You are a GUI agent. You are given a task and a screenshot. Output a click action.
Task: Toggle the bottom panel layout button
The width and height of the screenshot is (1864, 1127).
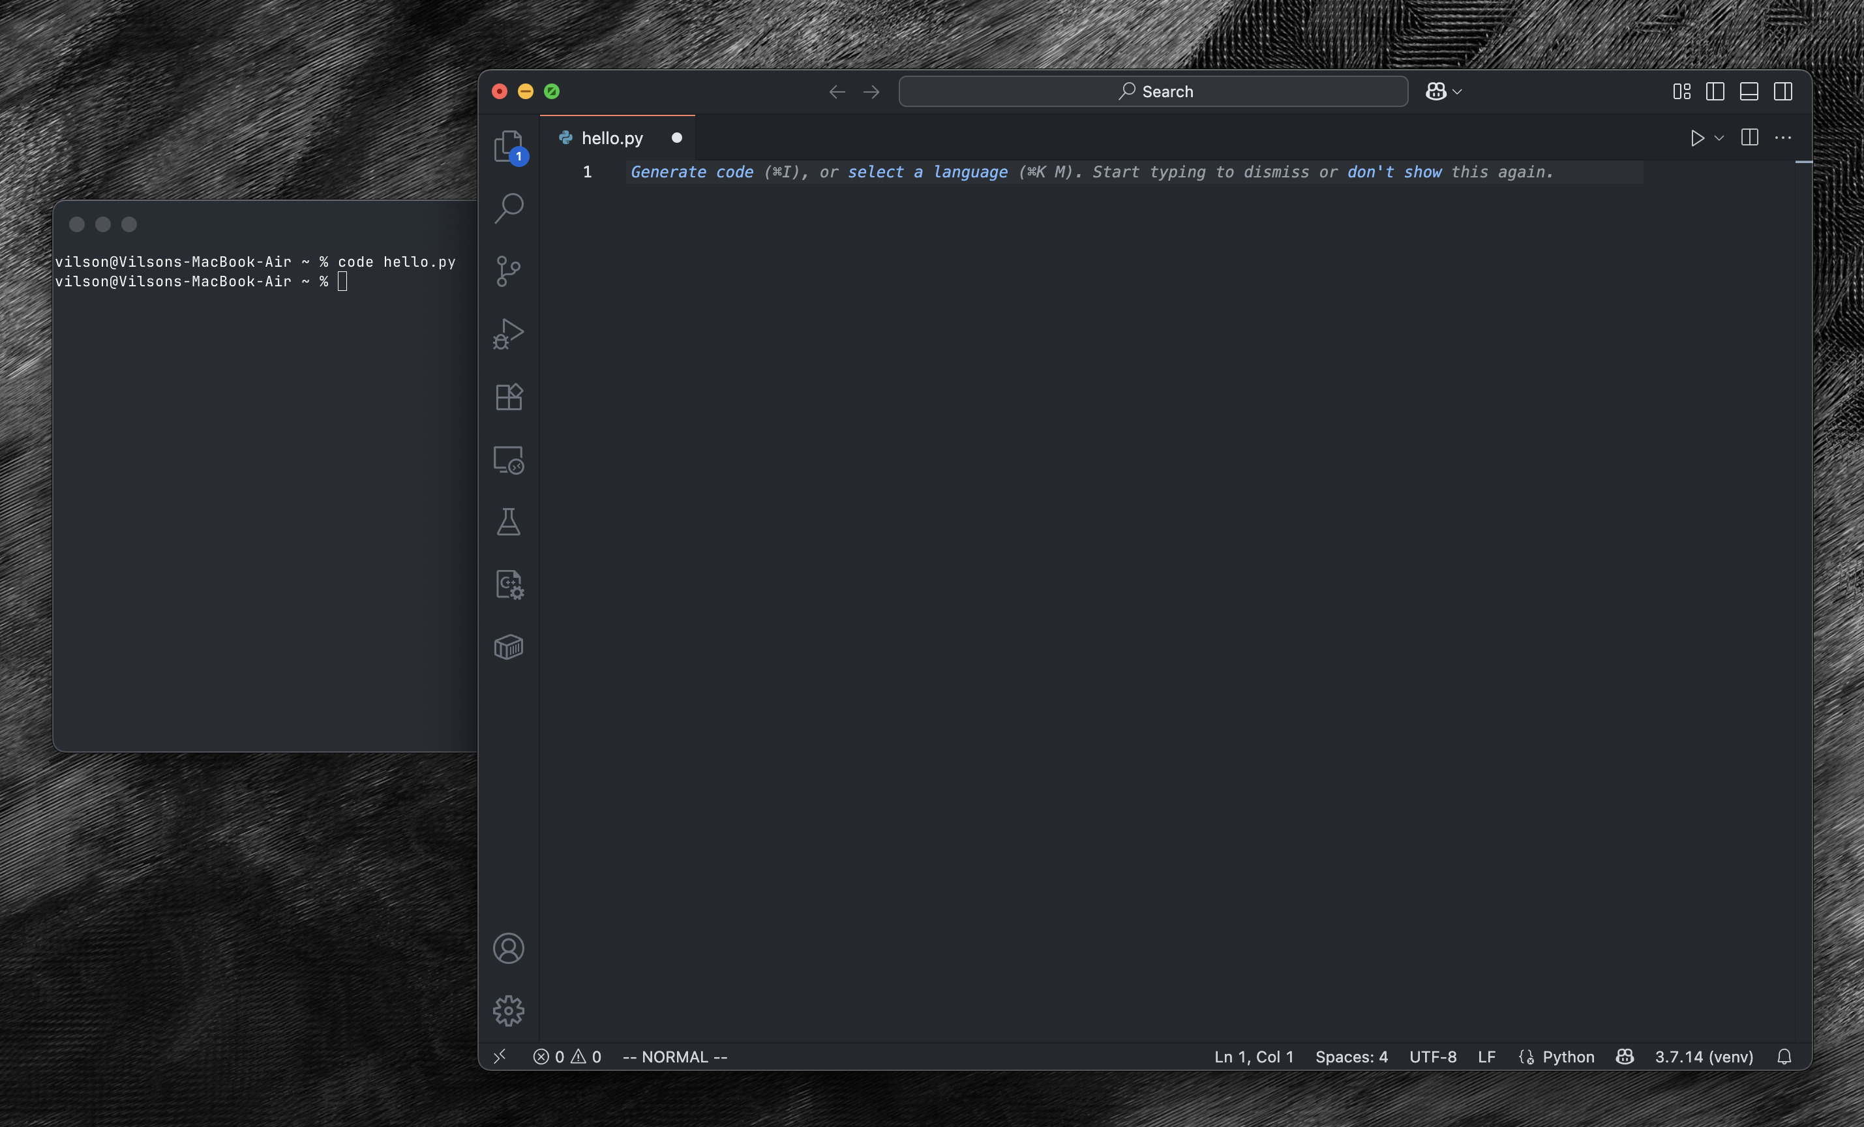pyautogui.click(x=1749, y=91)
